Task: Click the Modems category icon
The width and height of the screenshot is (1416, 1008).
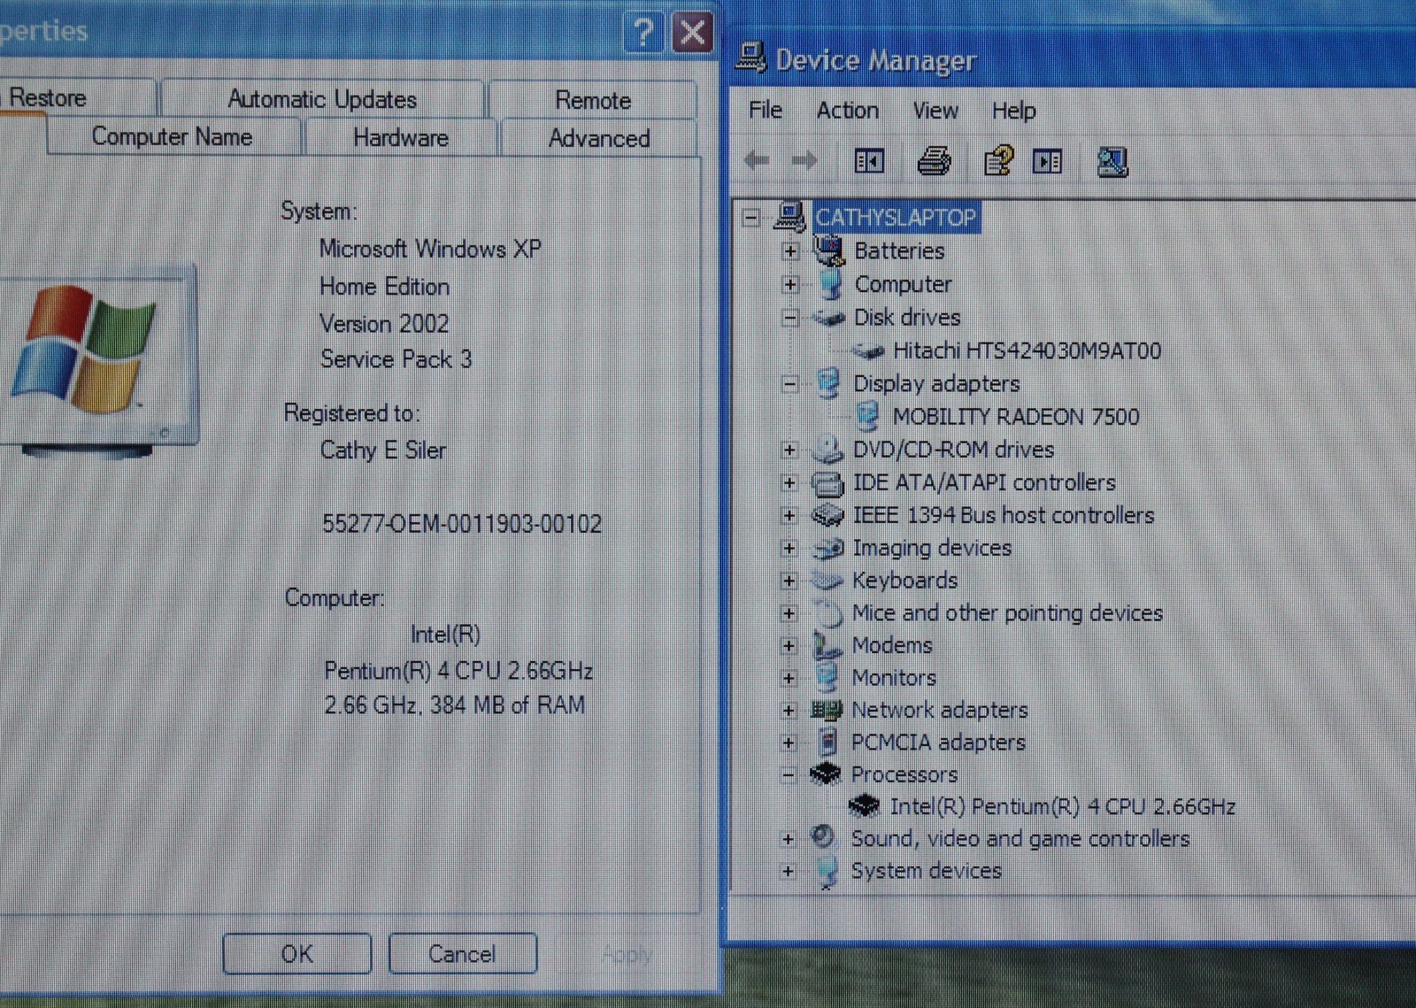Action: [x=827, y=645]
